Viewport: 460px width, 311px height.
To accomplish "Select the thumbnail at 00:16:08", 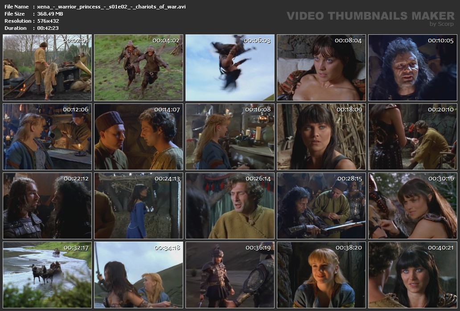I will click(230, 137).
